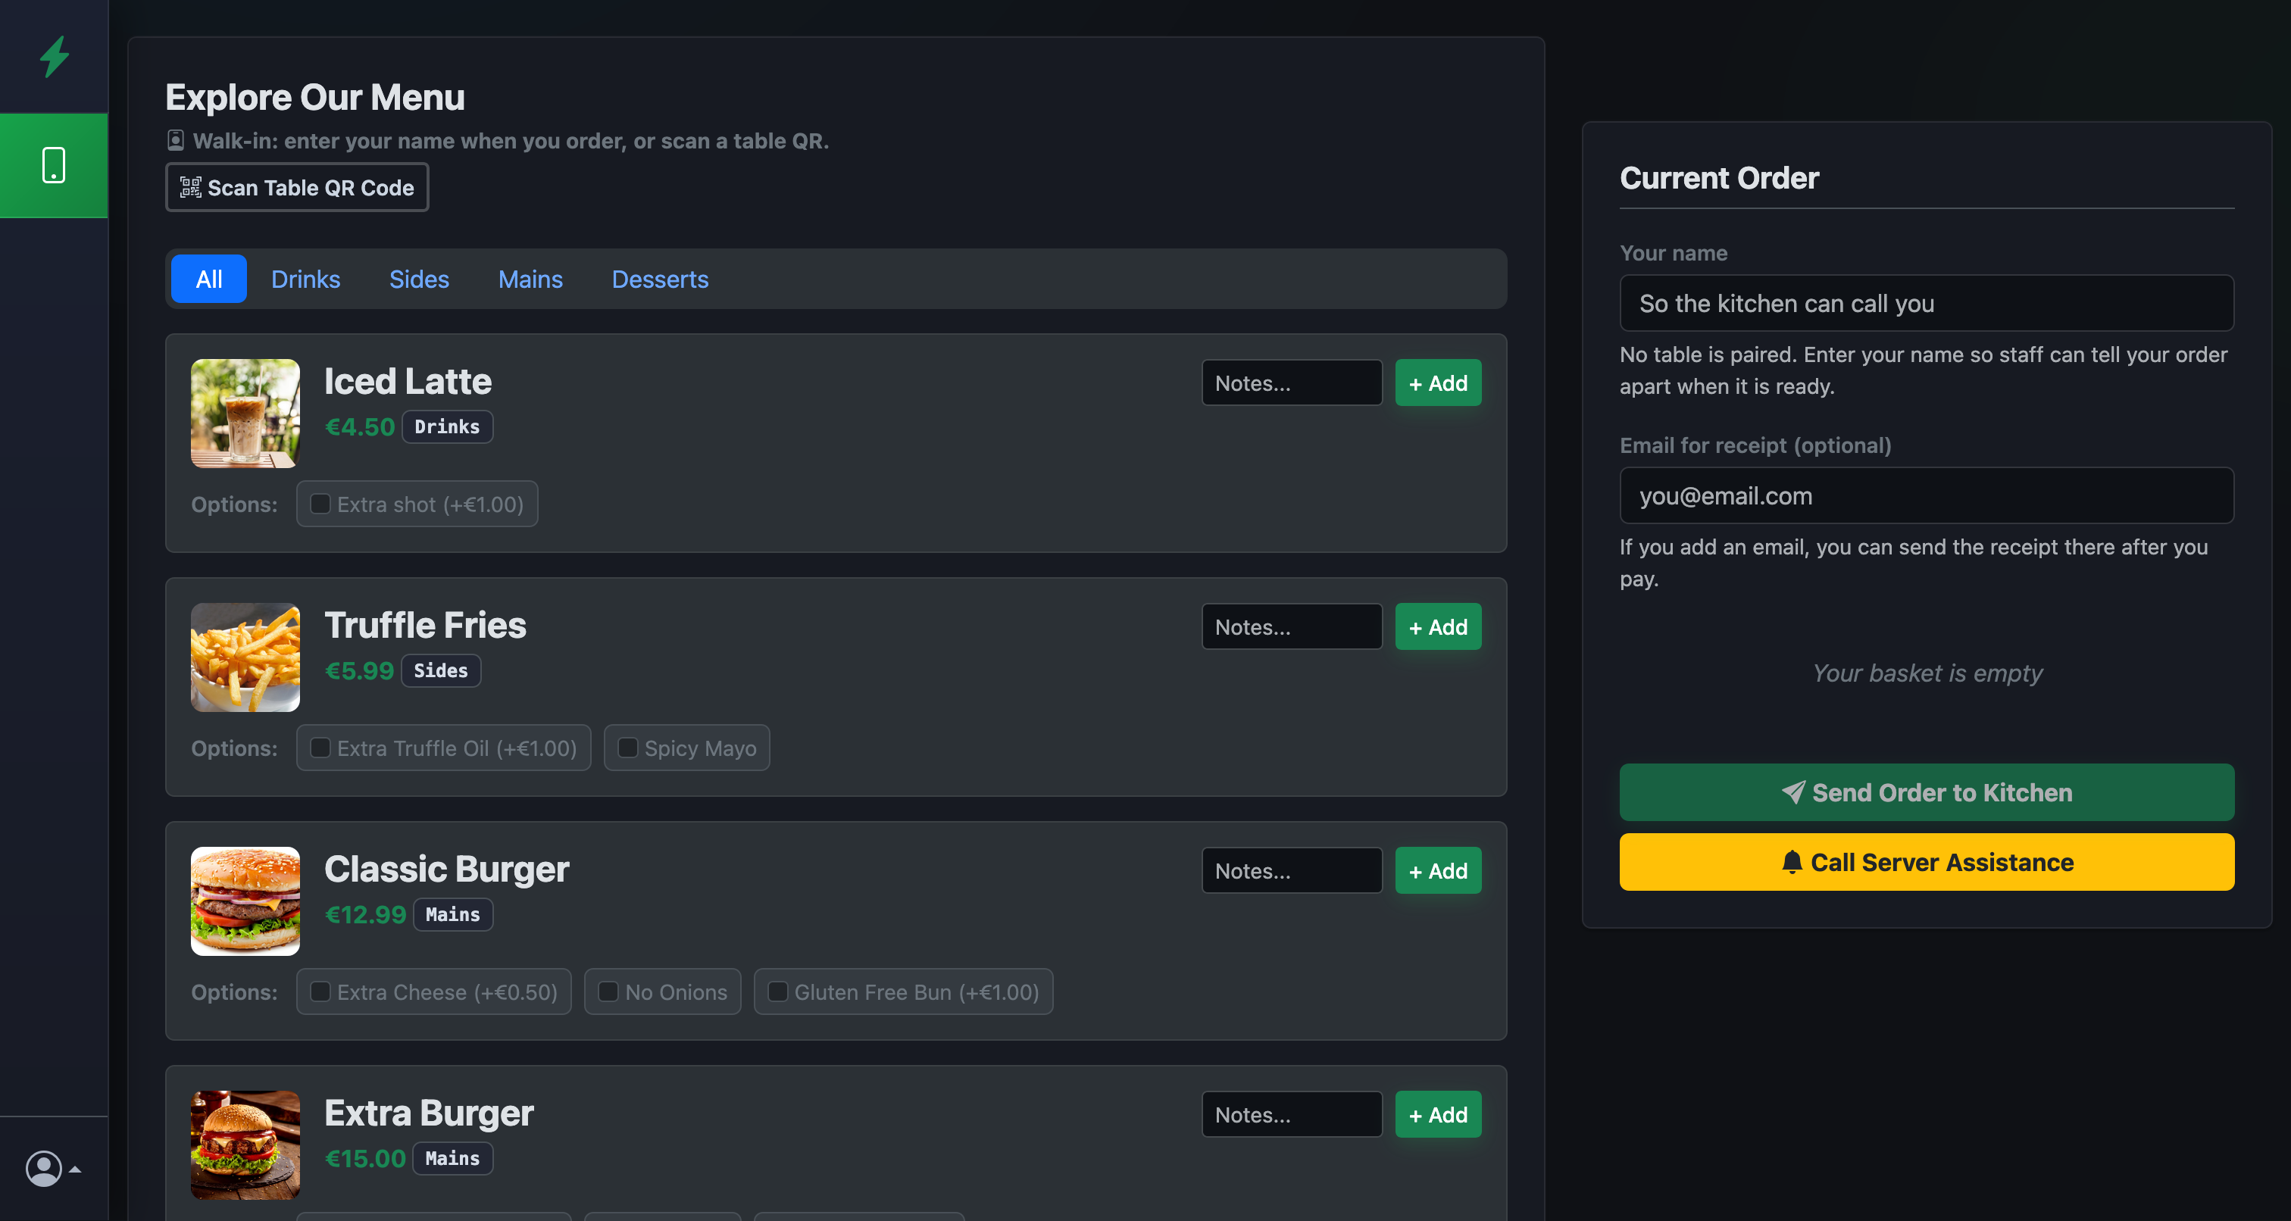
Task: Check the Extra shot option
Action: (320, 504)
